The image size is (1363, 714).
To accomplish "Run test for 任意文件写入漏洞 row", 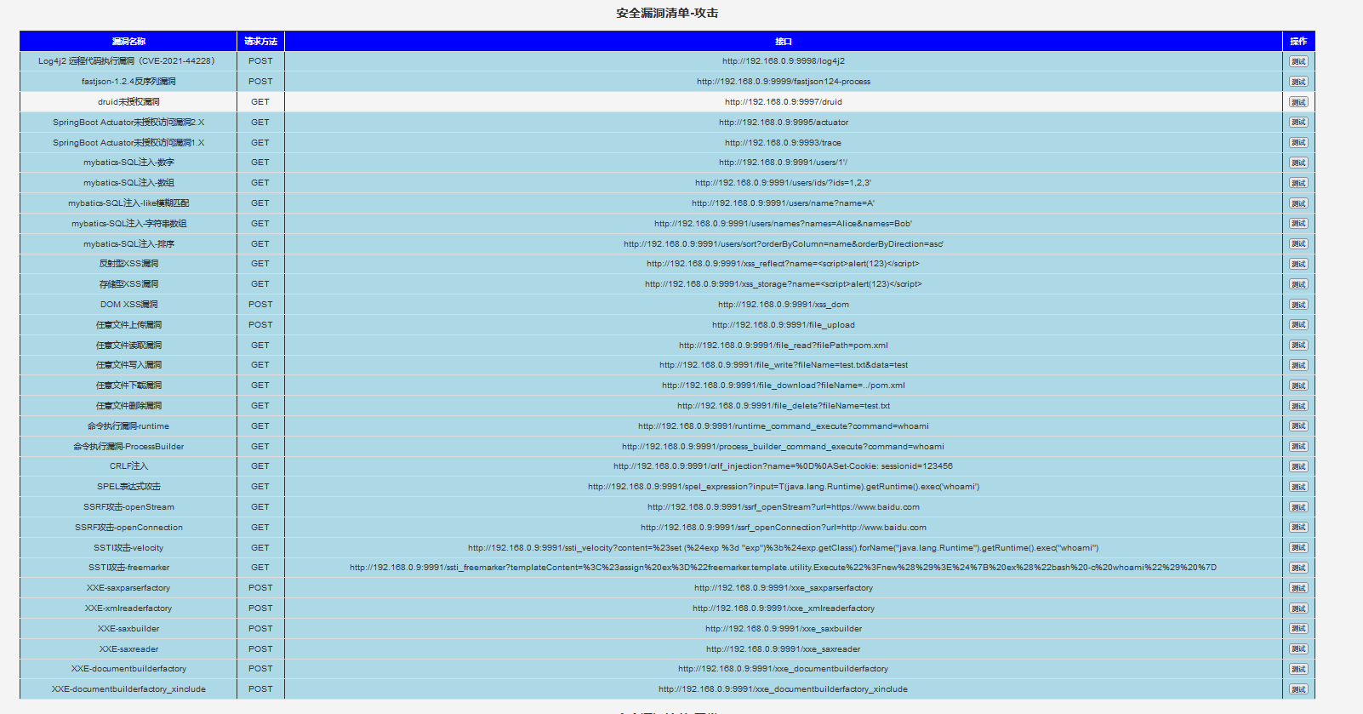I will (1298, 365).
